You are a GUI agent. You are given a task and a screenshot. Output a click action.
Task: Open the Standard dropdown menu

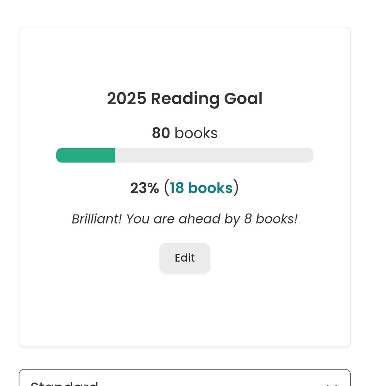point(184,380)
